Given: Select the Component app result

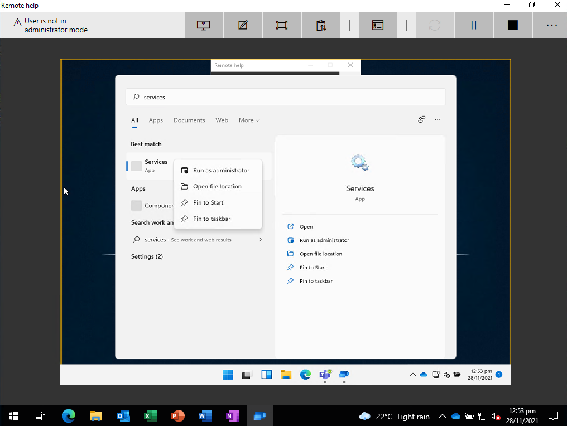Looking at the screenshot, I should pos(152,205).
